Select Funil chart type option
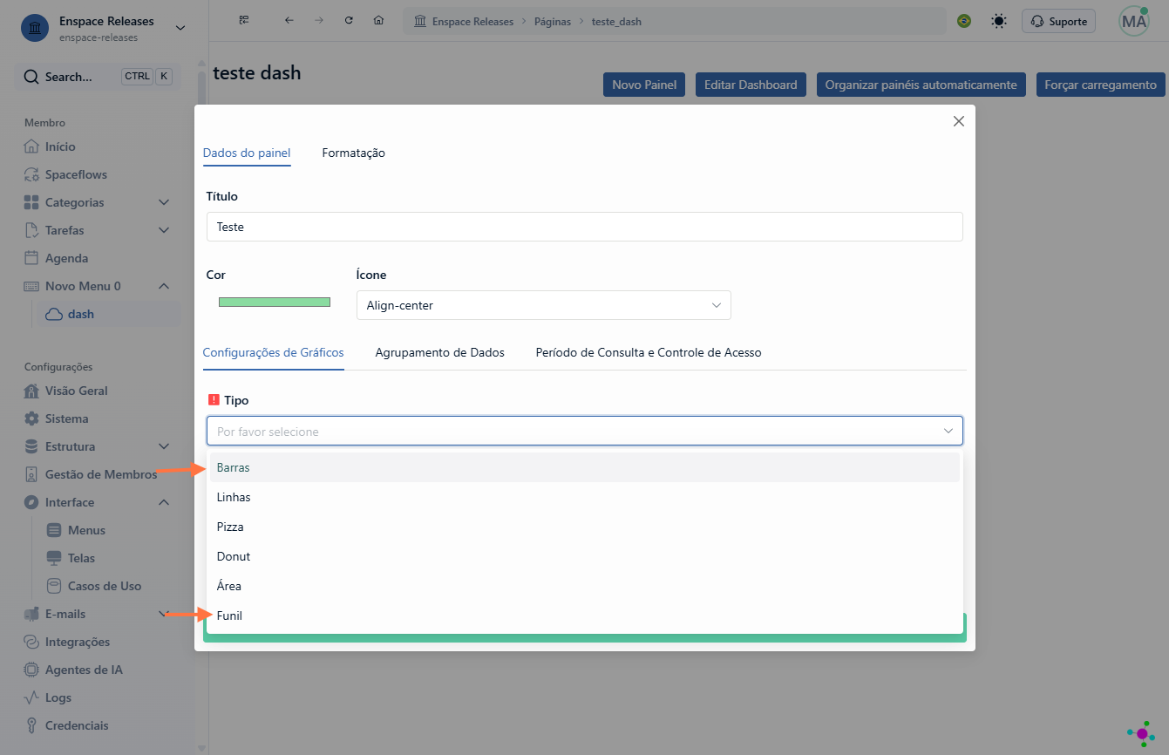Image resolution: width=1169 pixels, height=755 pixels. click(584, 616)
